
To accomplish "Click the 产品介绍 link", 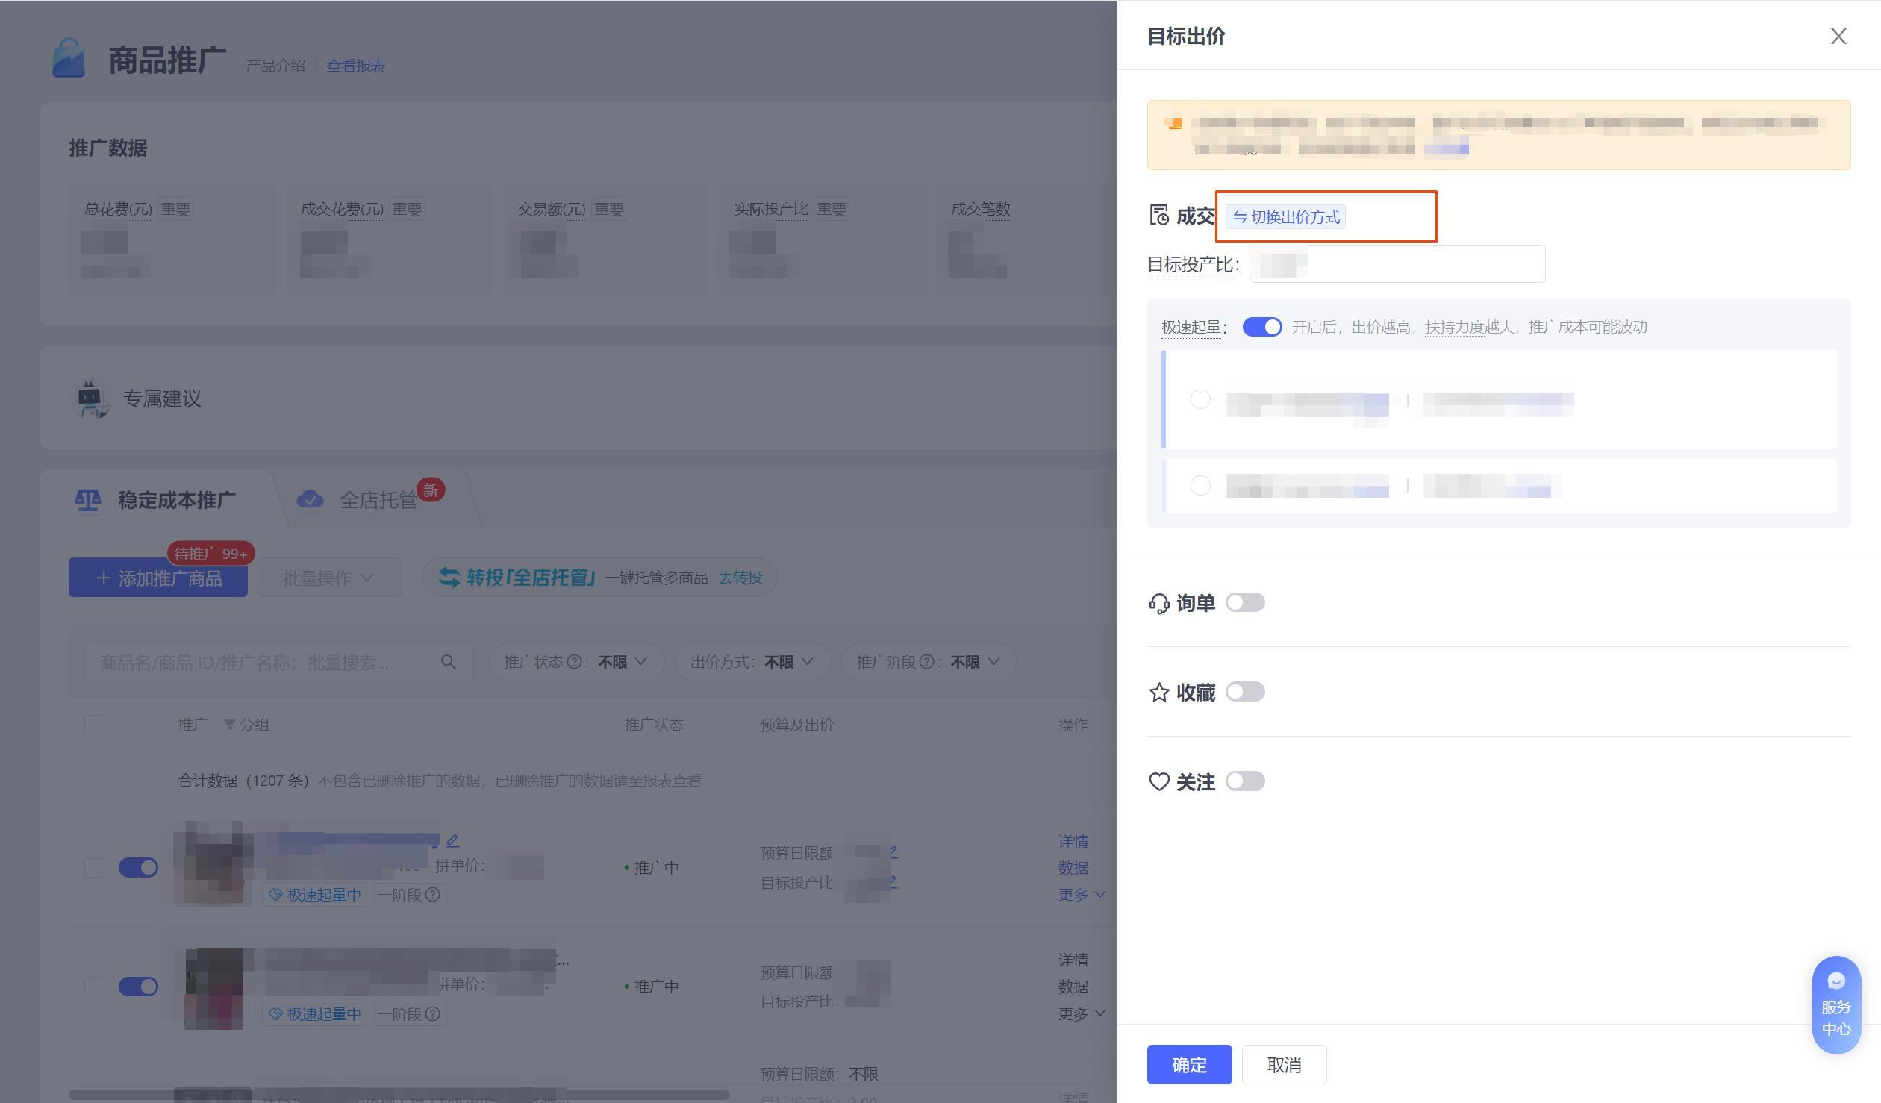I will (275, 66).
